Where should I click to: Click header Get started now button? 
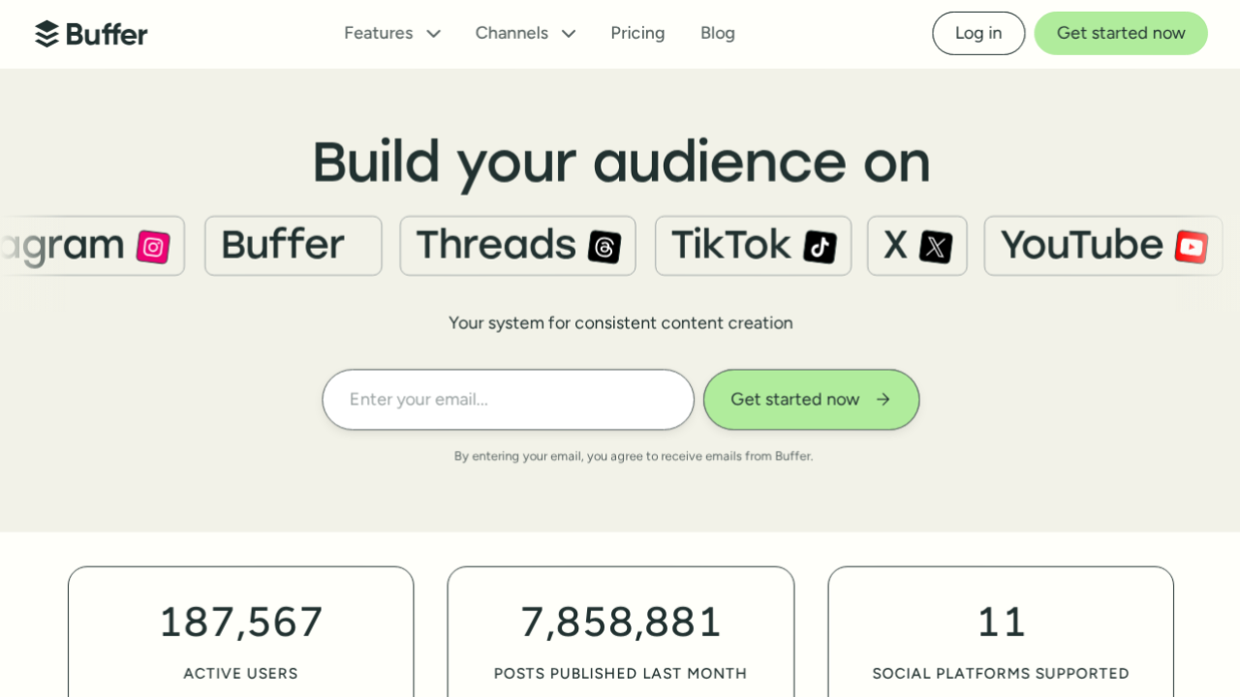click(x=1121, y=33)
